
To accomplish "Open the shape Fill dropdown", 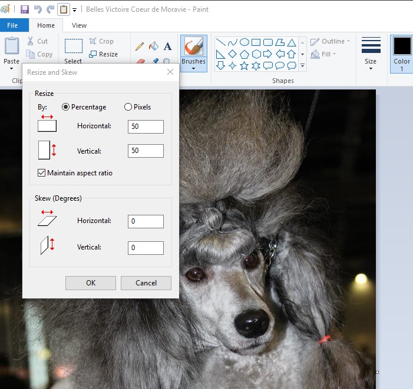I will point(323,54).
